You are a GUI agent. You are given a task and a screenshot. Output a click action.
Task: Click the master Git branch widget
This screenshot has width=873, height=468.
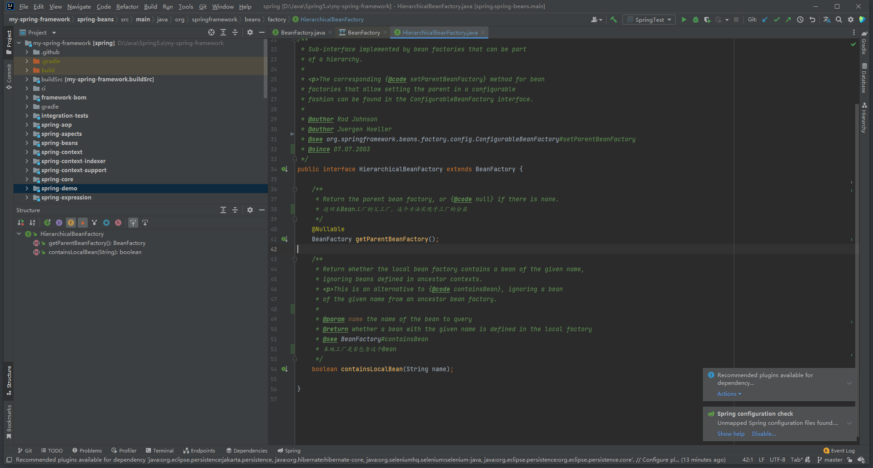pos(830,460)
